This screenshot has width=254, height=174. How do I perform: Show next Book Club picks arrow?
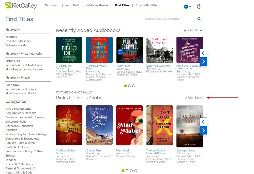tap(203, 130)
